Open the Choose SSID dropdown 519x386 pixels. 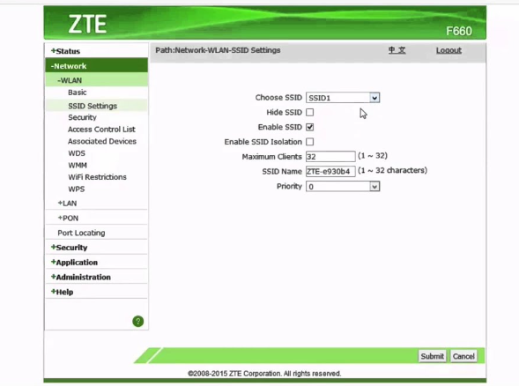coord(343,98)
